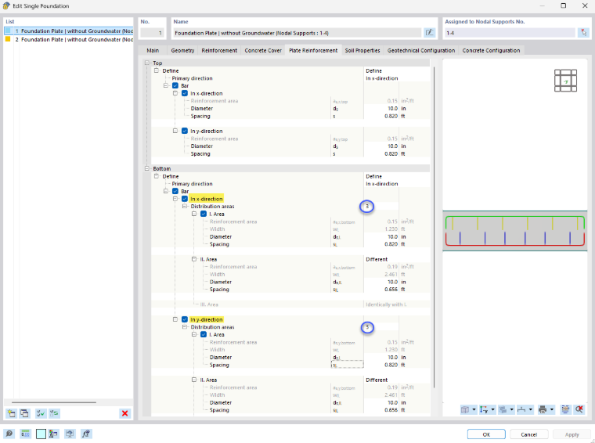595x443 pixels.
Task: Click the copy foundation icon under list
Action: pos(25,413)
